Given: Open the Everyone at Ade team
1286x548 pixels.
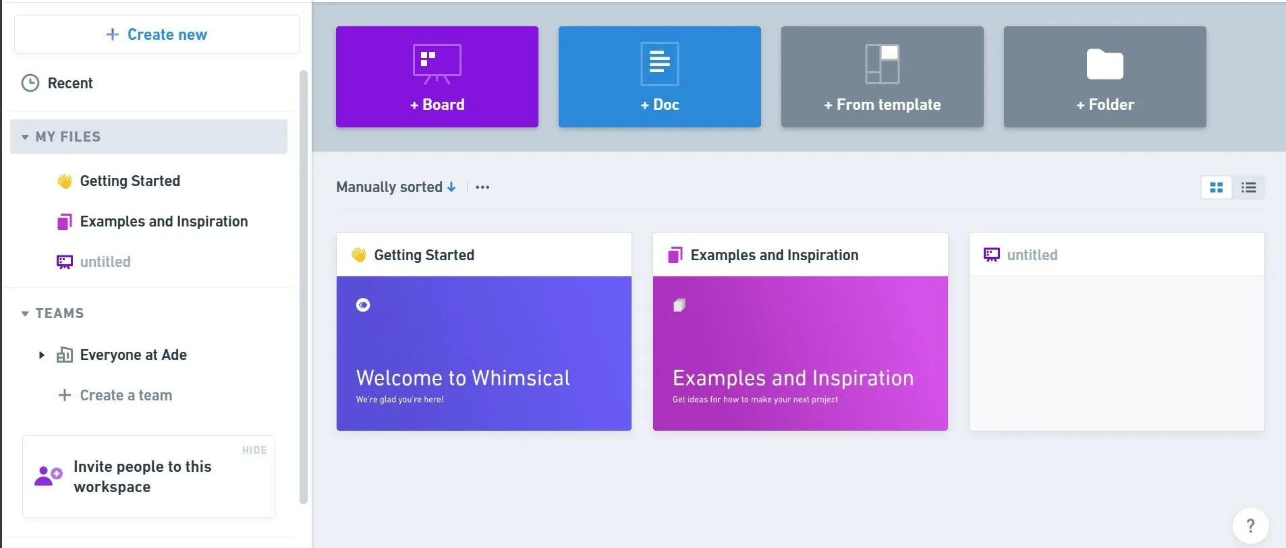Looking at the screenshot, I should [x=134, y=355].
